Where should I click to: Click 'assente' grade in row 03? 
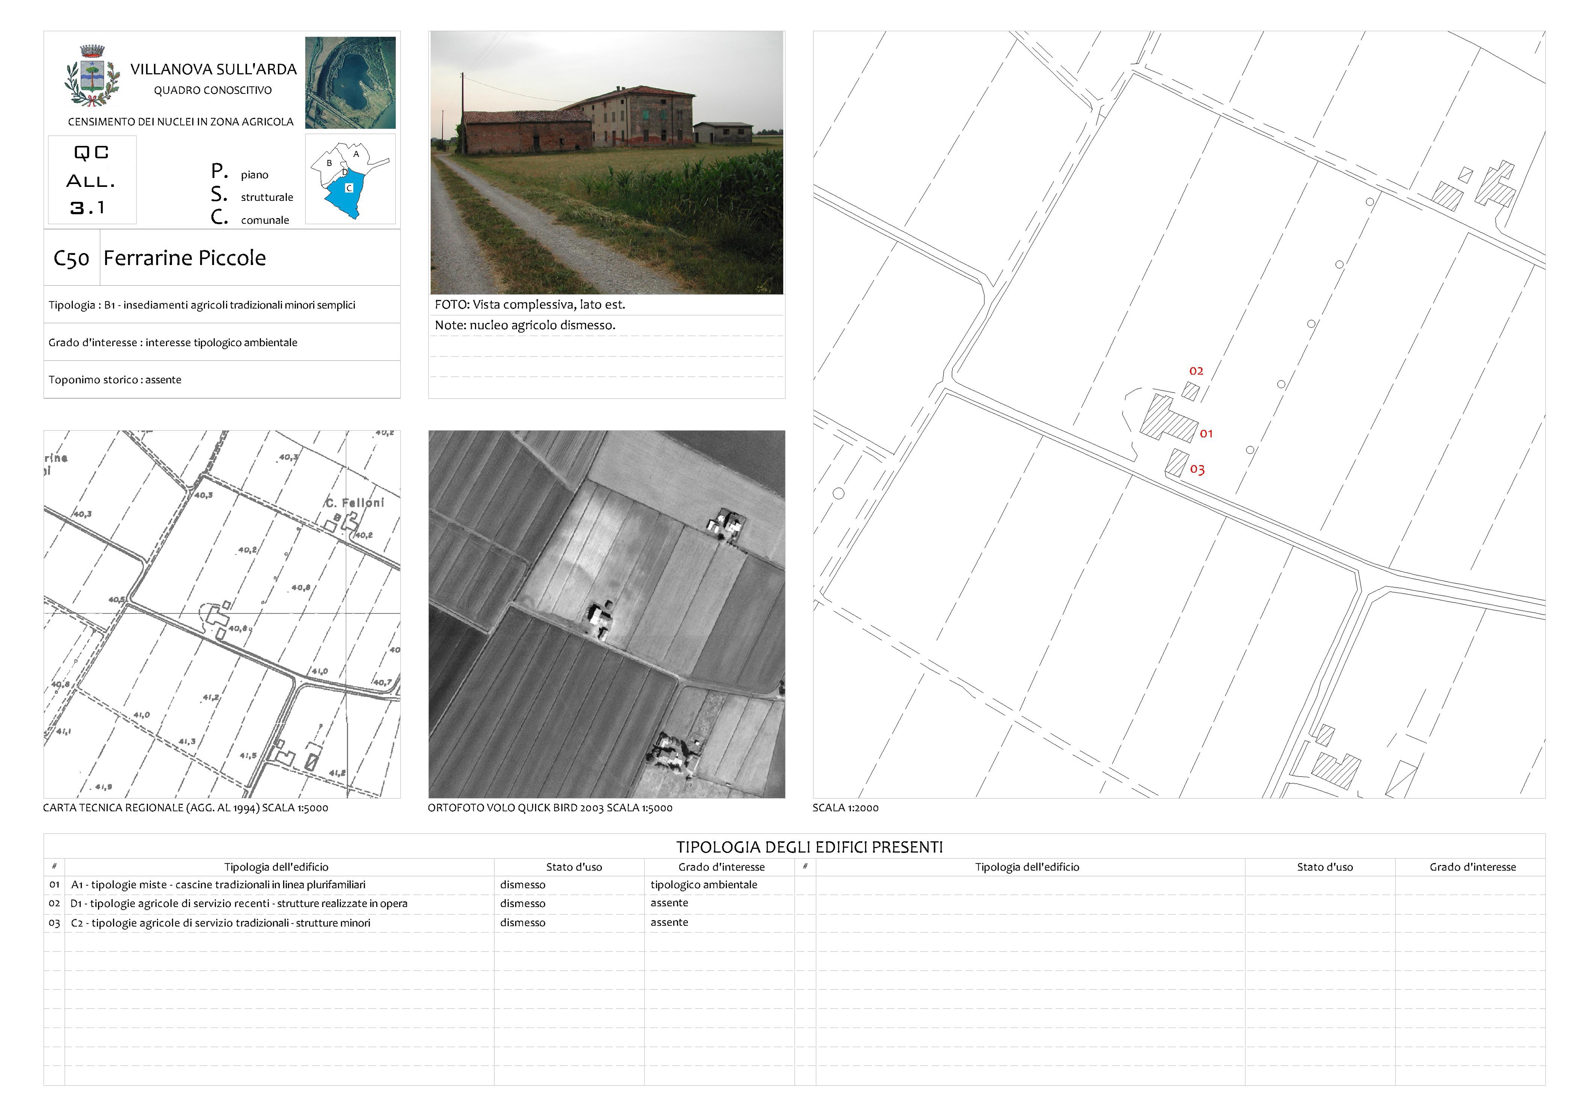(670, 922)
